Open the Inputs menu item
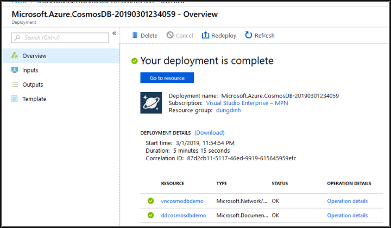This screenshot has width=391, height=228. 30,70
